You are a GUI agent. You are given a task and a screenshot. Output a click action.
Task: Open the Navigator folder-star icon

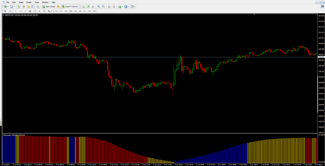pyautogui.click(x=28, y=6)
